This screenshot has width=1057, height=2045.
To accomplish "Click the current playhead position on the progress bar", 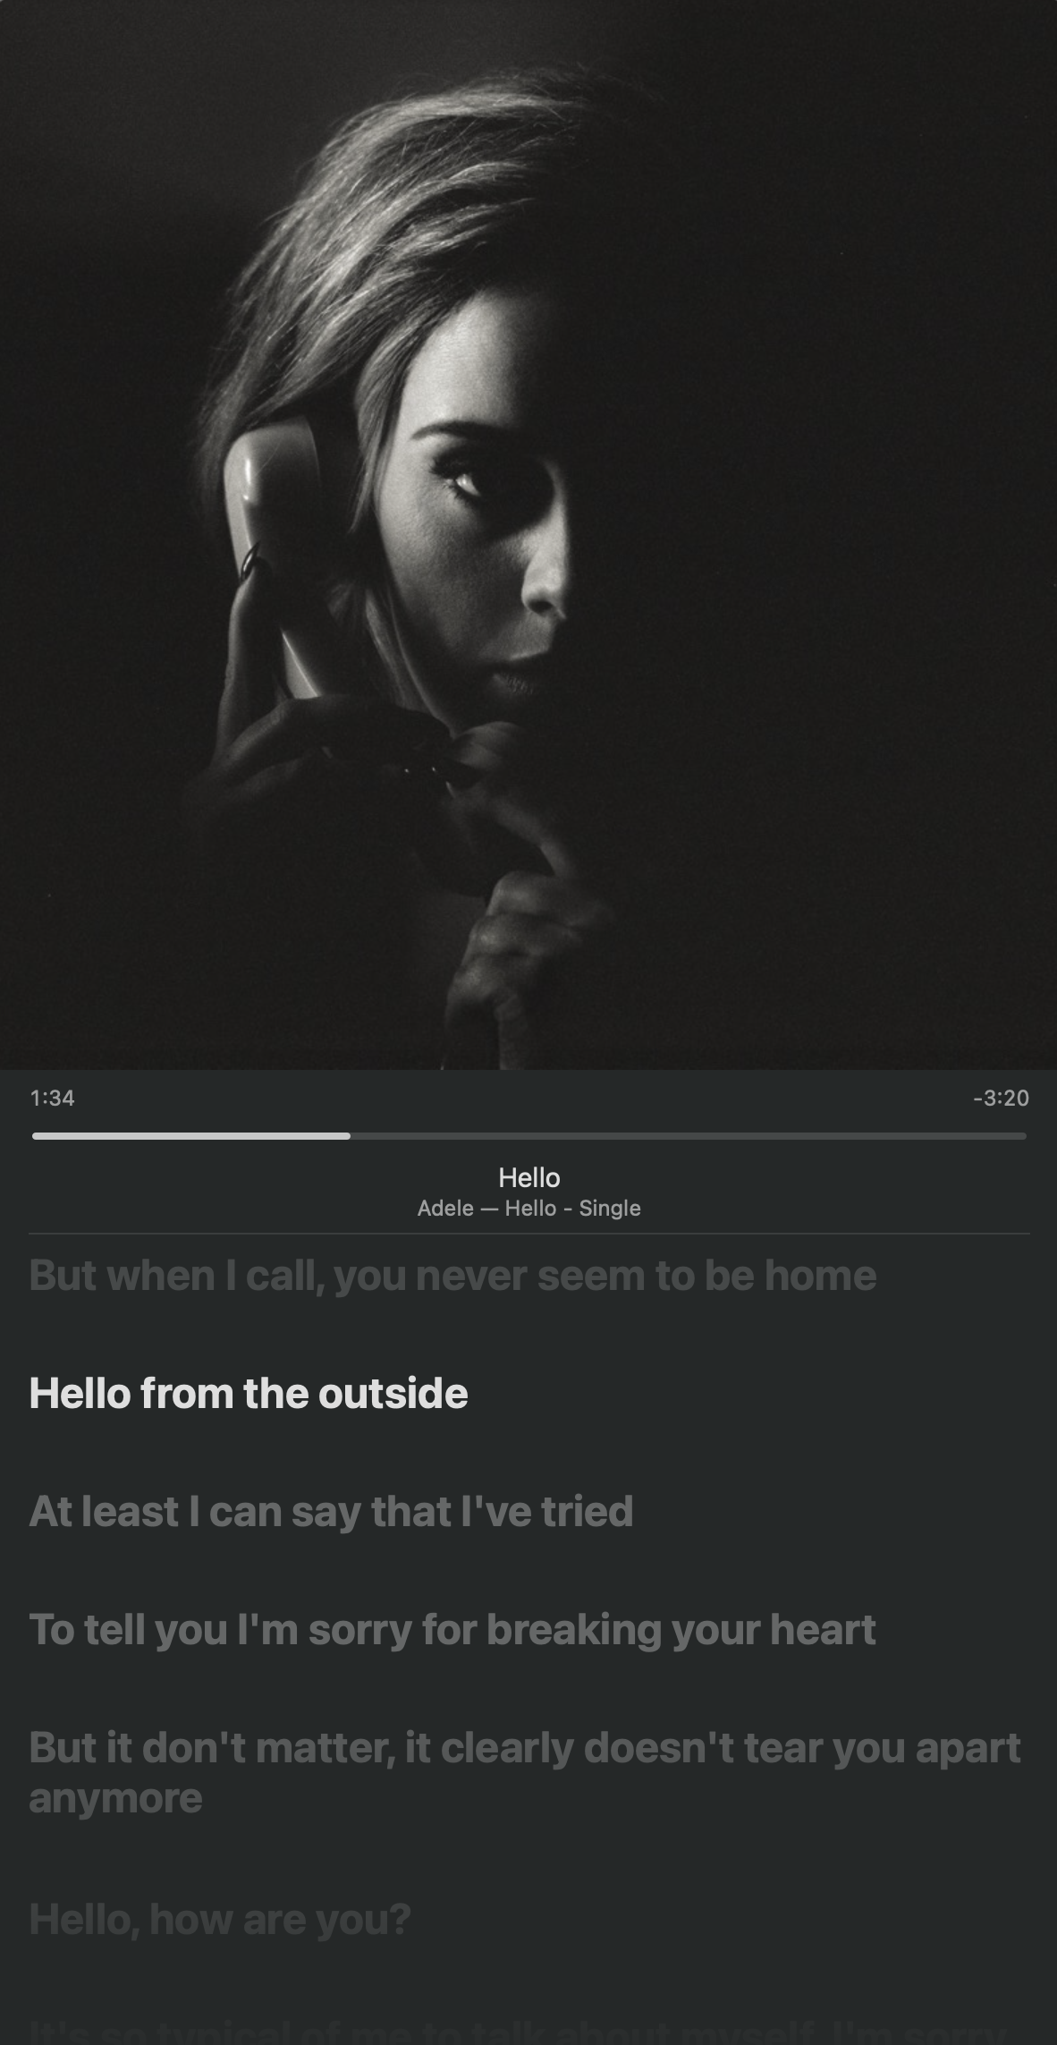I will pyautogui.click(x=350, y=1136).
